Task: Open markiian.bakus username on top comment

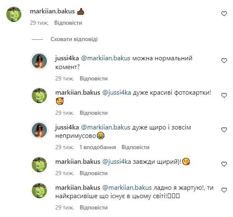Action: 52,11
